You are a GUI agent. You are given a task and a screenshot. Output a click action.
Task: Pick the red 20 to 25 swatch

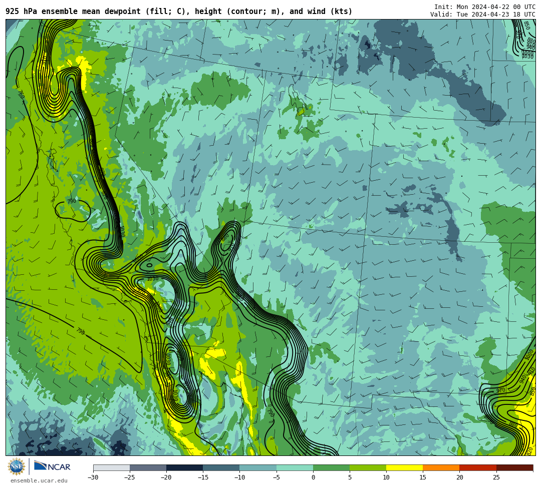click(x=478, y=467)
